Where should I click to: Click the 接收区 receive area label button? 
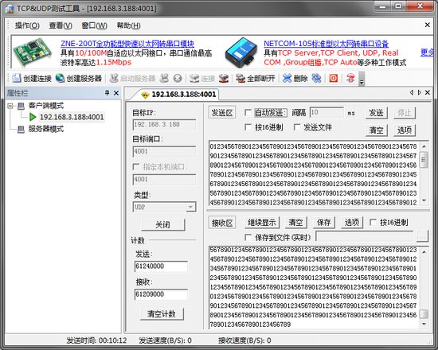pyautogui.click(x=222, y=223)
